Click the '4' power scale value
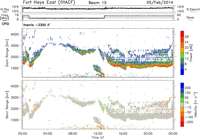200x139 pixels. coord(185,69)
